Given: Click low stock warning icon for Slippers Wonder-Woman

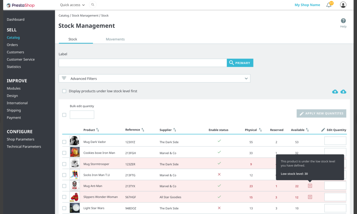Looking at the screenshot, I should pyautogui.click(x=310, y=197).
